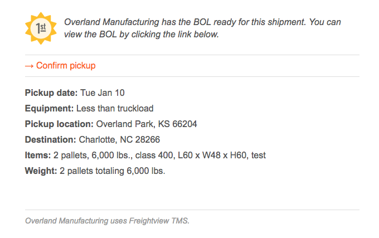Click the Pickup location label
Screen dimensions: 379x238
coord(59,124)
